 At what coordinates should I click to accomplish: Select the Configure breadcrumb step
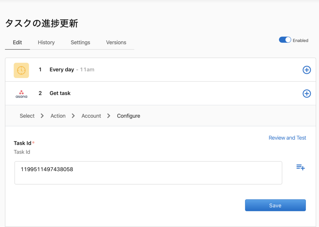coord(128,116)
